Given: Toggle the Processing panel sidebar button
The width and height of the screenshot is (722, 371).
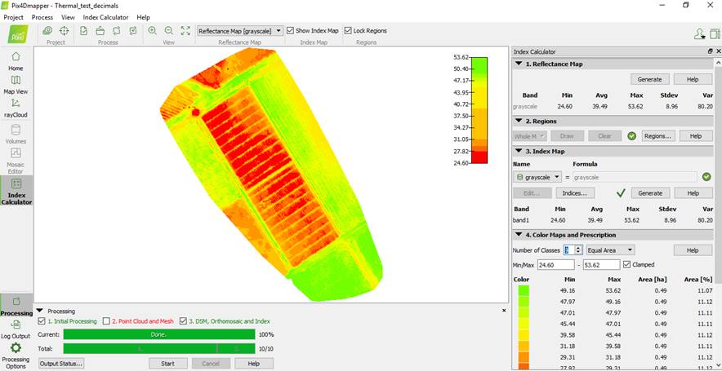Looking at the screenshot, I should pyautogui.click(x=16, y=306).
